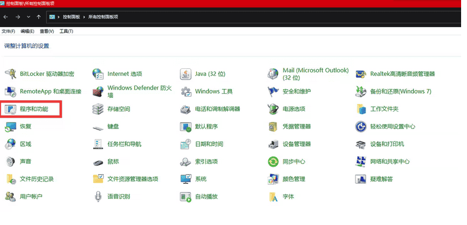
Task: Open the 查看(V) menu
Action: click(47, 31)
